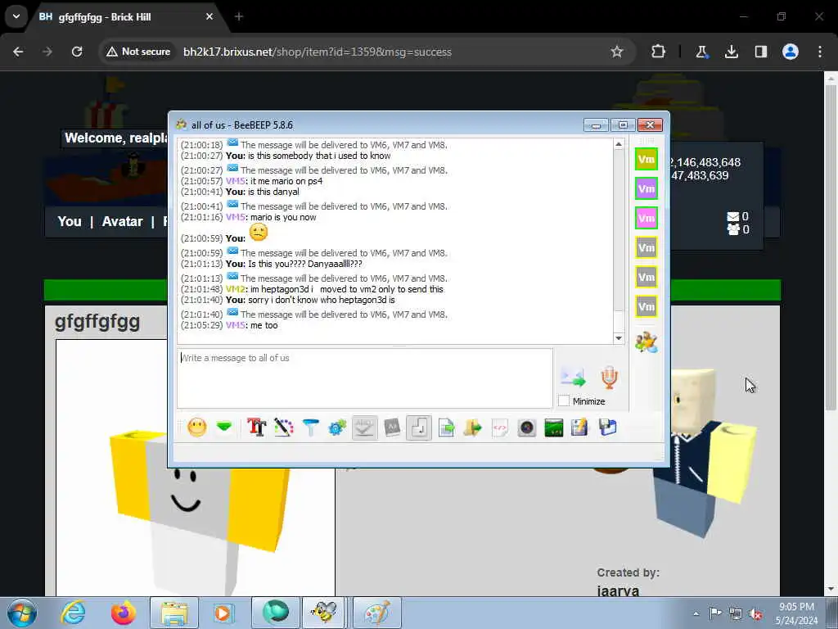Open the chat font selector (TT icon)
This screenshot has width=838, height=629.
point(256,428)
